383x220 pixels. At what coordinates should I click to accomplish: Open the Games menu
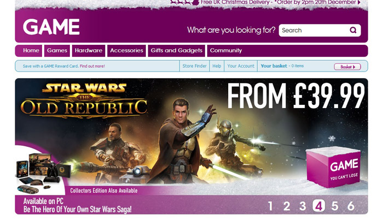57,51
